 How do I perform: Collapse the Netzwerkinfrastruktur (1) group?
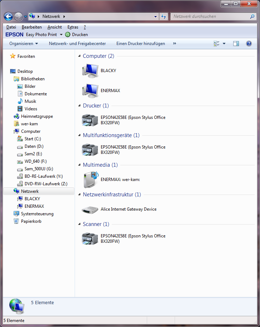click(79, 194)
